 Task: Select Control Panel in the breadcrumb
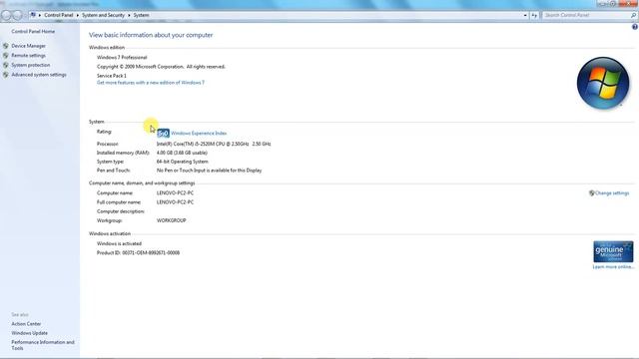click(59, 15)
